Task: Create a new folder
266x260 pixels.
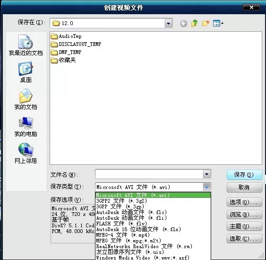Action: [206, 23]
